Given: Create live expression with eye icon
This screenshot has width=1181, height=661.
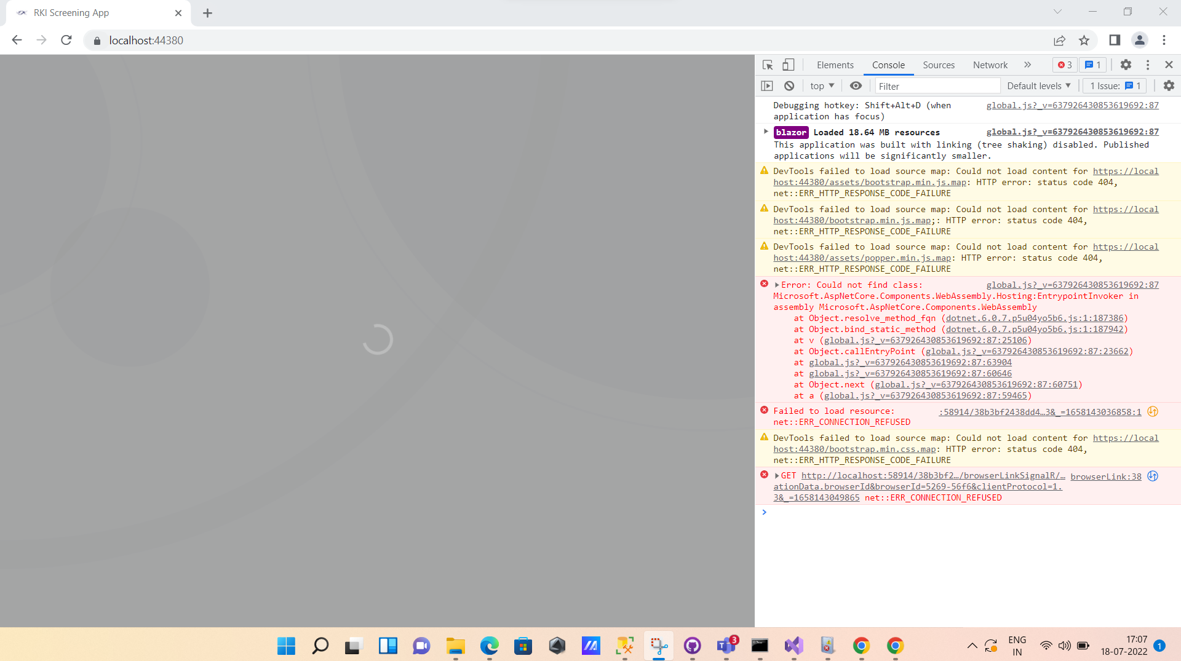Looking at the screenshot, I should point(856,86).
